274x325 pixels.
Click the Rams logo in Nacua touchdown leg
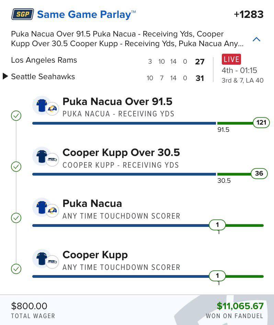coord(53,211)
